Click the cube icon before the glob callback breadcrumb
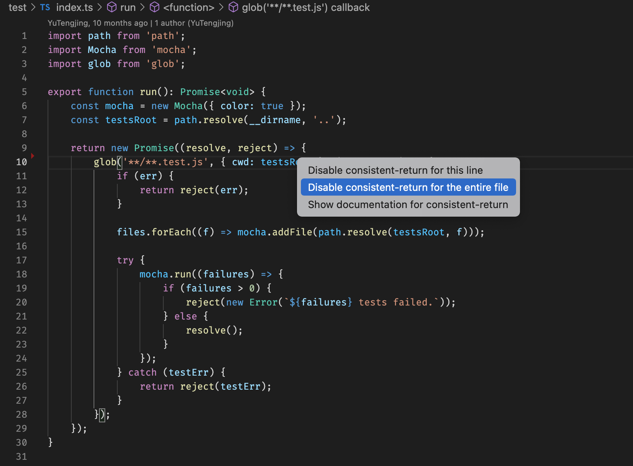The width and height of the screenshot is (633, 466). point(233,7)
